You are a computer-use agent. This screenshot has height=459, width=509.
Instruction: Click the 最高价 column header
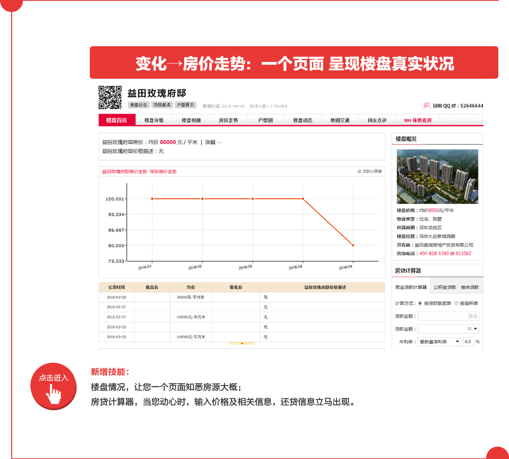tap(152, 287)
